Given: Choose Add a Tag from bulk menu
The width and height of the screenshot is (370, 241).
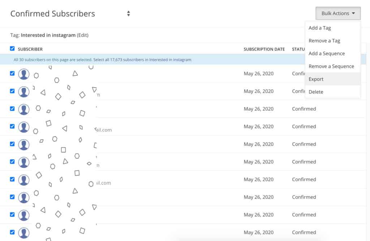Looking at the screenshot, I should click(332, 28).
